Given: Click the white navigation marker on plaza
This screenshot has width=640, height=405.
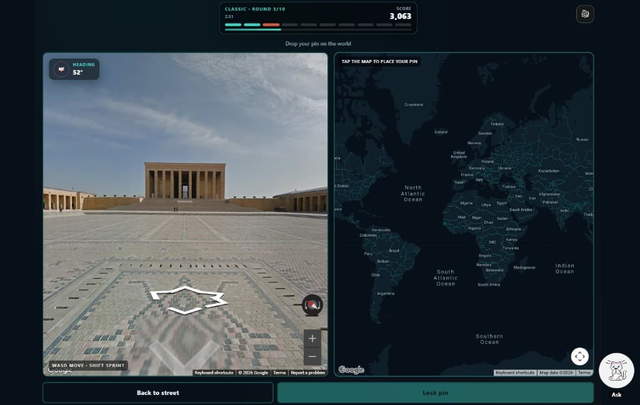Looking at the screenshot, I should click(187, 300).
